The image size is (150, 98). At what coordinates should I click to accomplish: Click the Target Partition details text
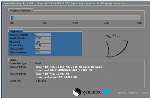pyautogui.click(x=56, y=75)
